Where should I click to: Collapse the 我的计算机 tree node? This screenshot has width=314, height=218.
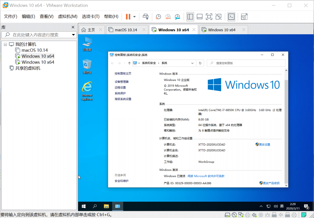5,44
